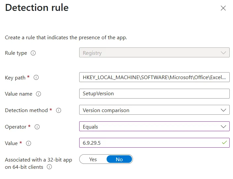Click the Value field containing 6.9.29.5

[154, 143]
